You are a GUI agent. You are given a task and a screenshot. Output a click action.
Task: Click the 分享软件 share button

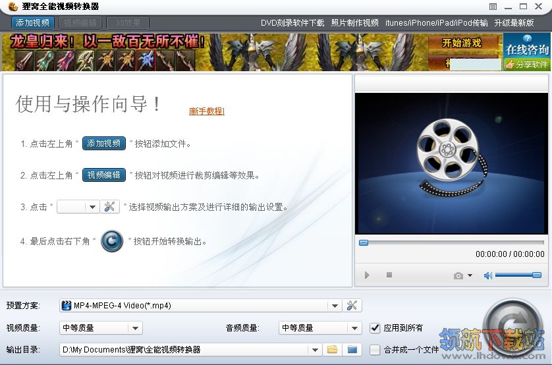(x=527, y=65)
